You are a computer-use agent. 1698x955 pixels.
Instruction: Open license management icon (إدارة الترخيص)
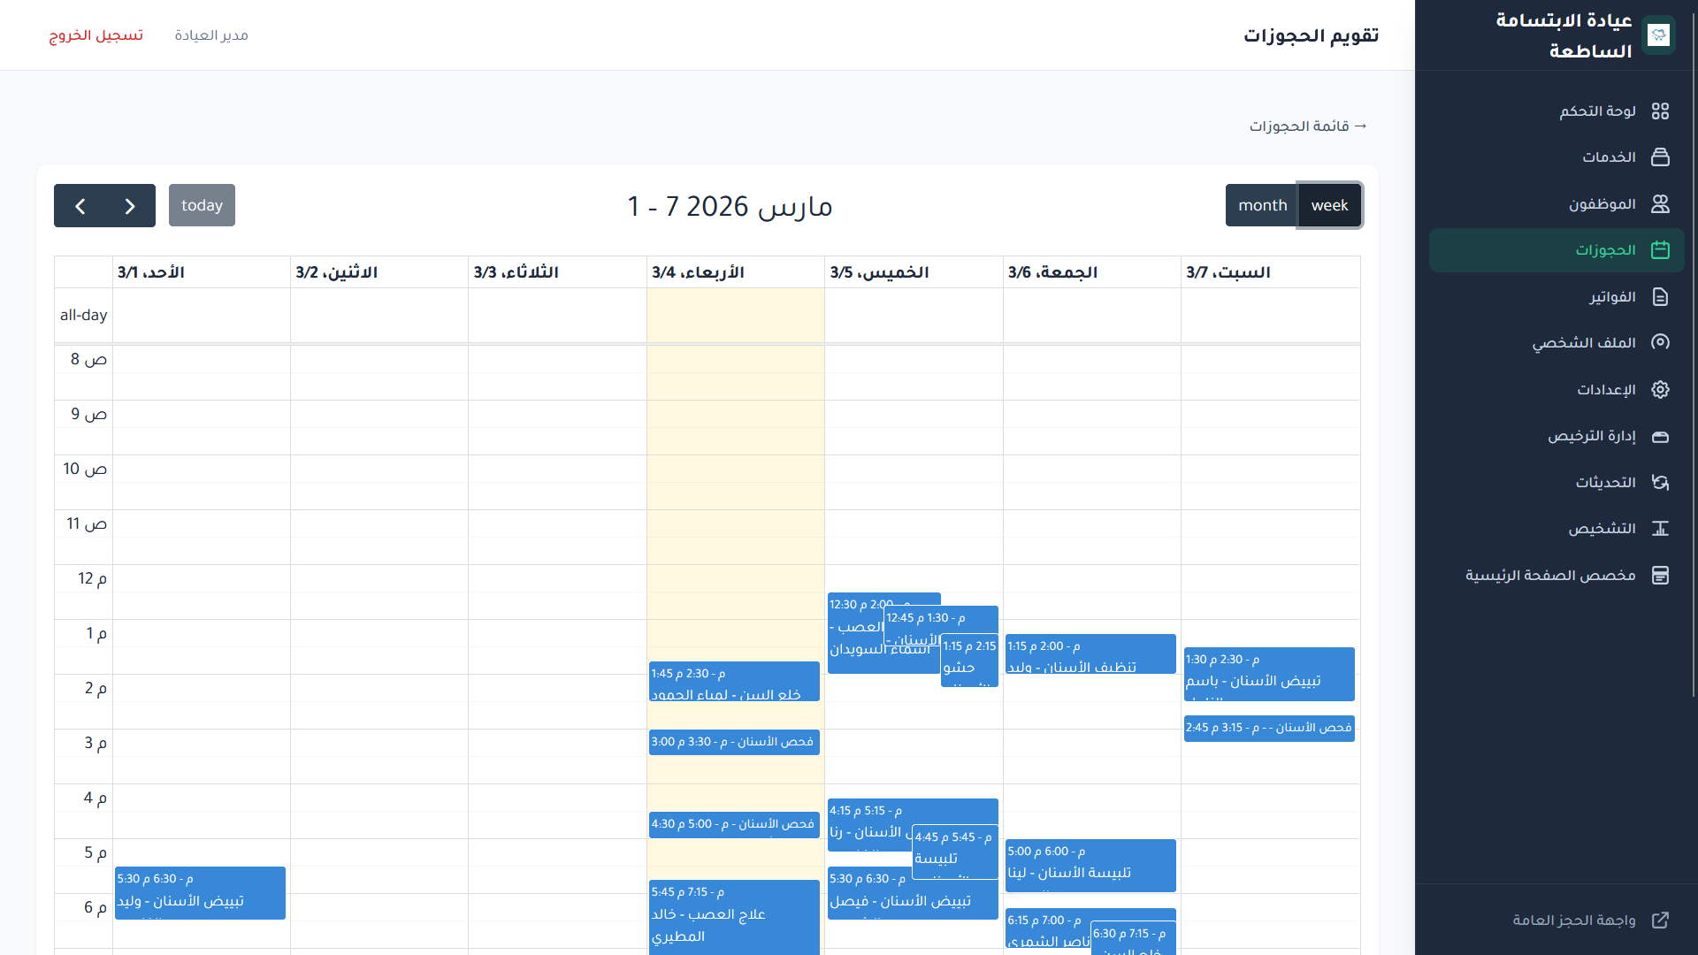coord(1660,436)
